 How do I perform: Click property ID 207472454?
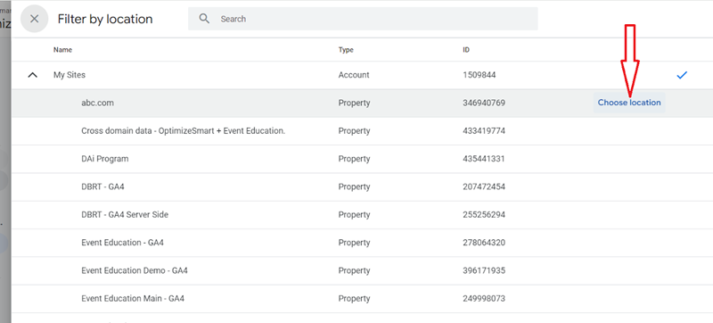(x=484, y=187)
